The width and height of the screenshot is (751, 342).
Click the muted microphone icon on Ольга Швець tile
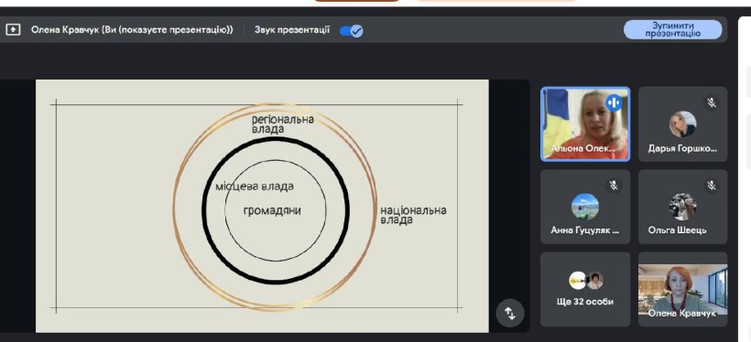click(x=712, y=185)
